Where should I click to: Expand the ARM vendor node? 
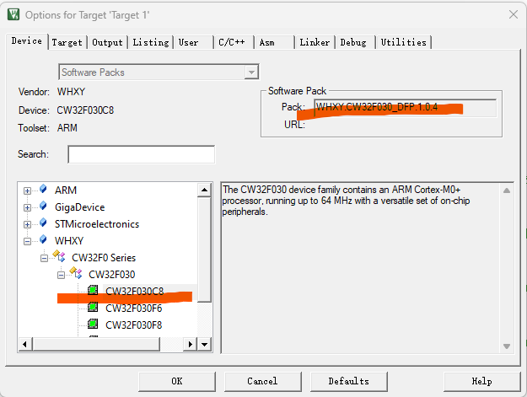tap(27, 190)
